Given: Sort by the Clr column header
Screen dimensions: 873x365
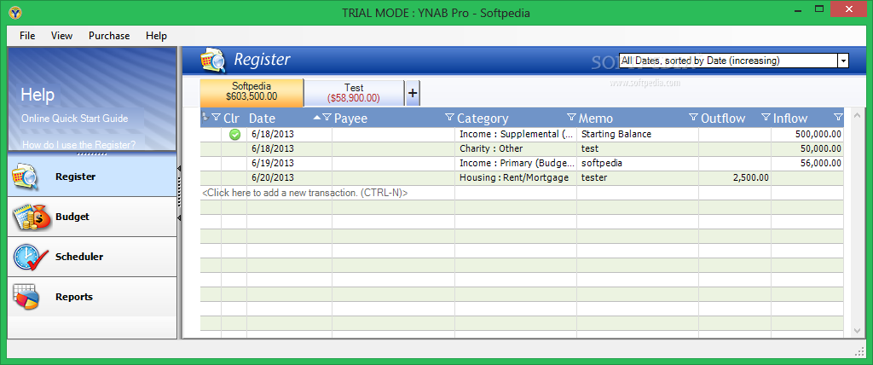Looking at the screenshot, I should (x=232, y=119).
